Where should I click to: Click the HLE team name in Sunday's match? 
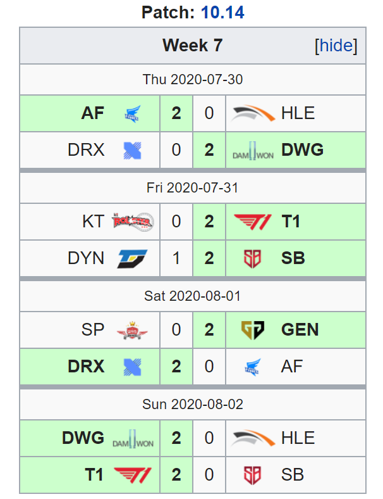[298, 438]
